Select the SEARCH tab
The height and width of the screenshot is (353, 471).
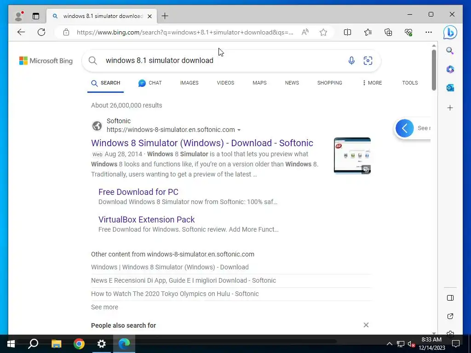105,83
